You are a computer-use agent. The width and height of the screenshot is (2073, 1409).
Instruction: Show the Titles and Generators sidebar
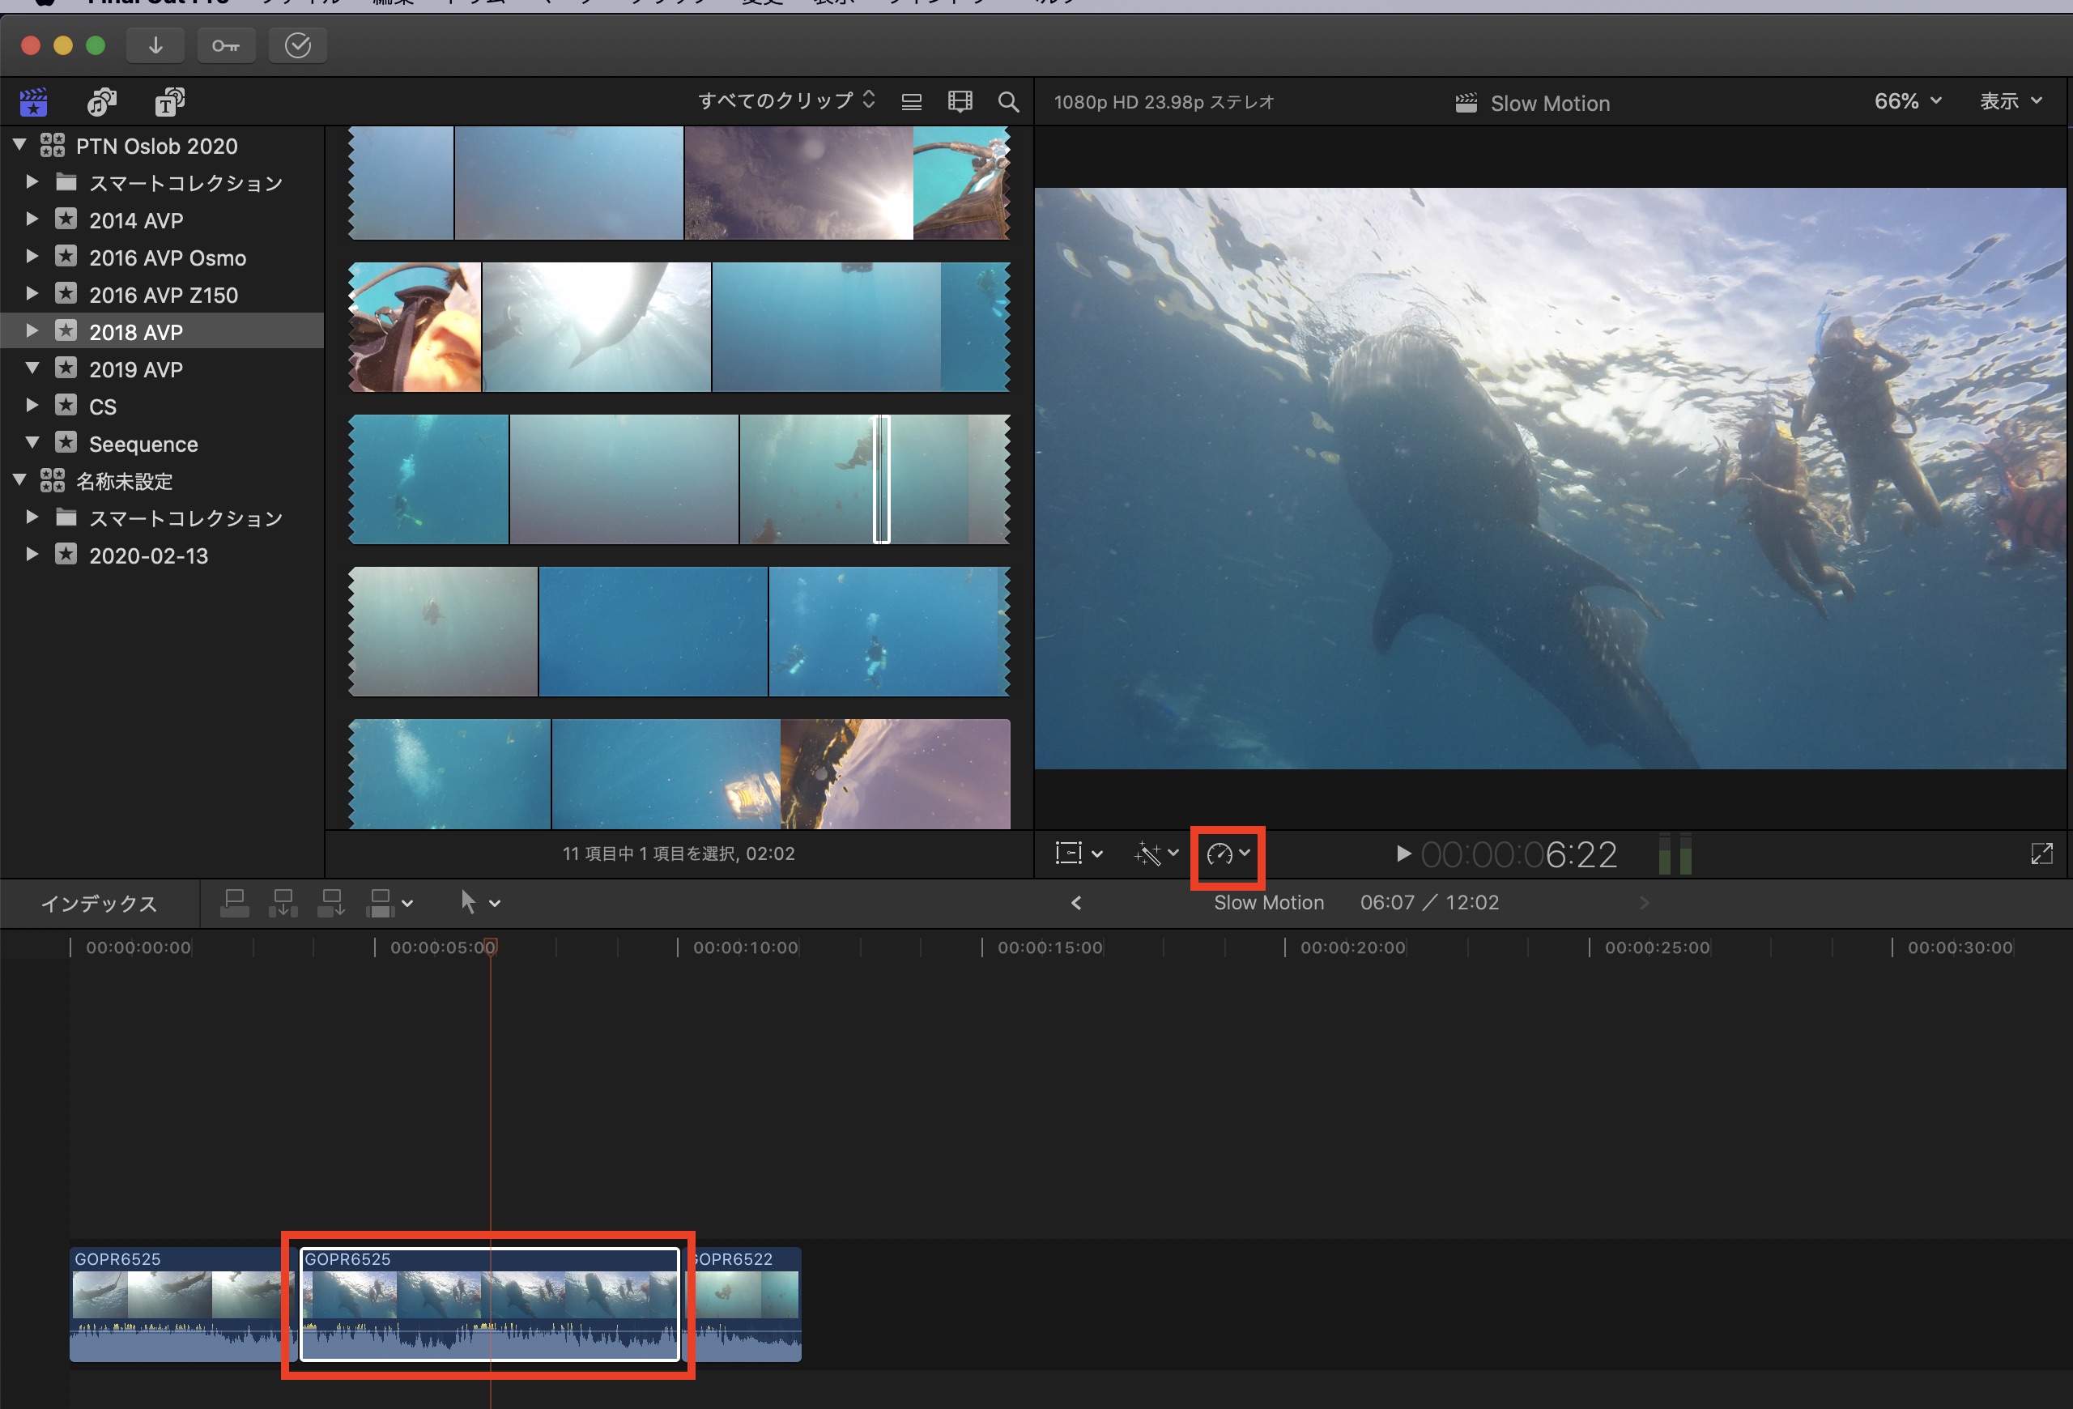[x=169, y=103]
